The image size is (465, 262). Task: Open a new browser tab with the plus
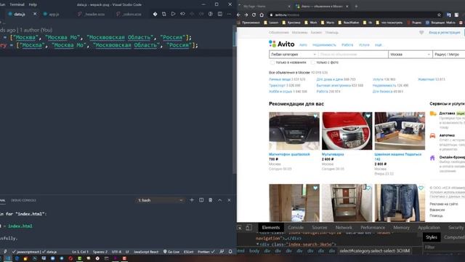356,7
